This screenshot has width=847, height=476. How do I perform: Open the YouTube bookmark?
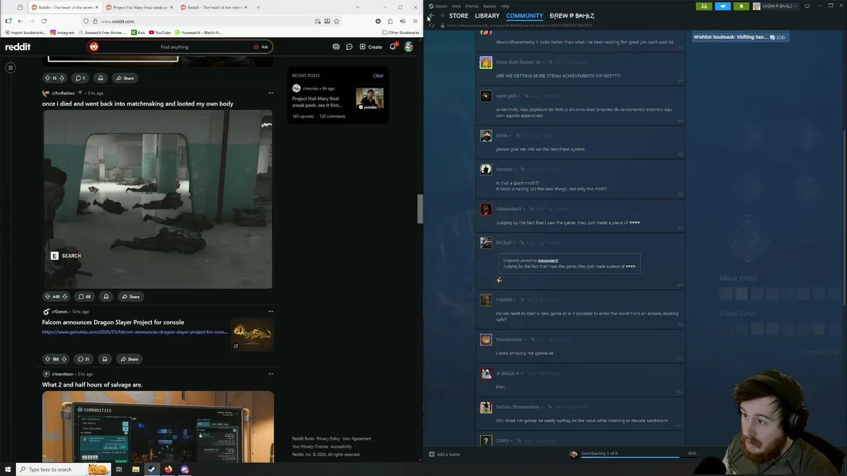pos(159,32)
